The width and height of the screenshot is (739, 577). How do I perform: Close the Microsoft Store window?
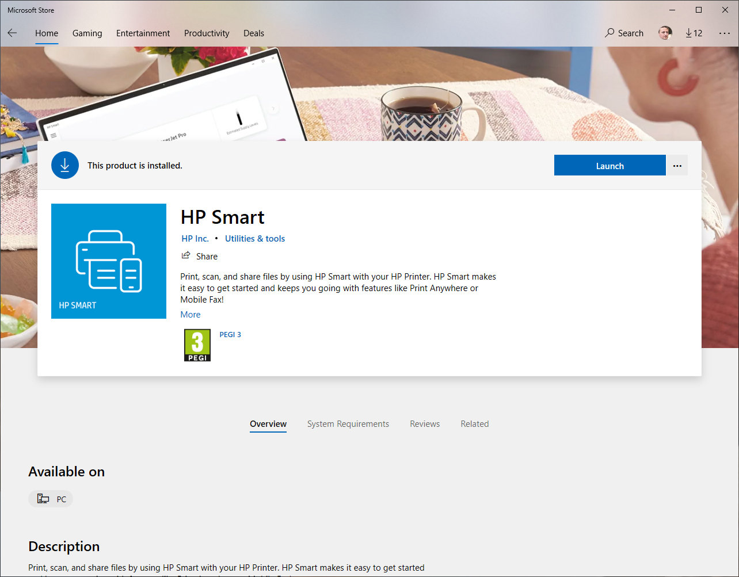(x=725, y=10)
